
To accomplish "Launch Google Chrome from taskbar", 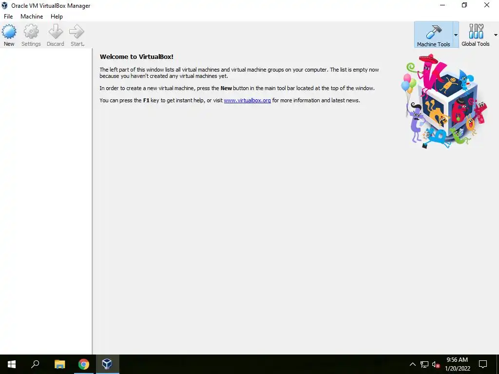I will pos(84,364).
